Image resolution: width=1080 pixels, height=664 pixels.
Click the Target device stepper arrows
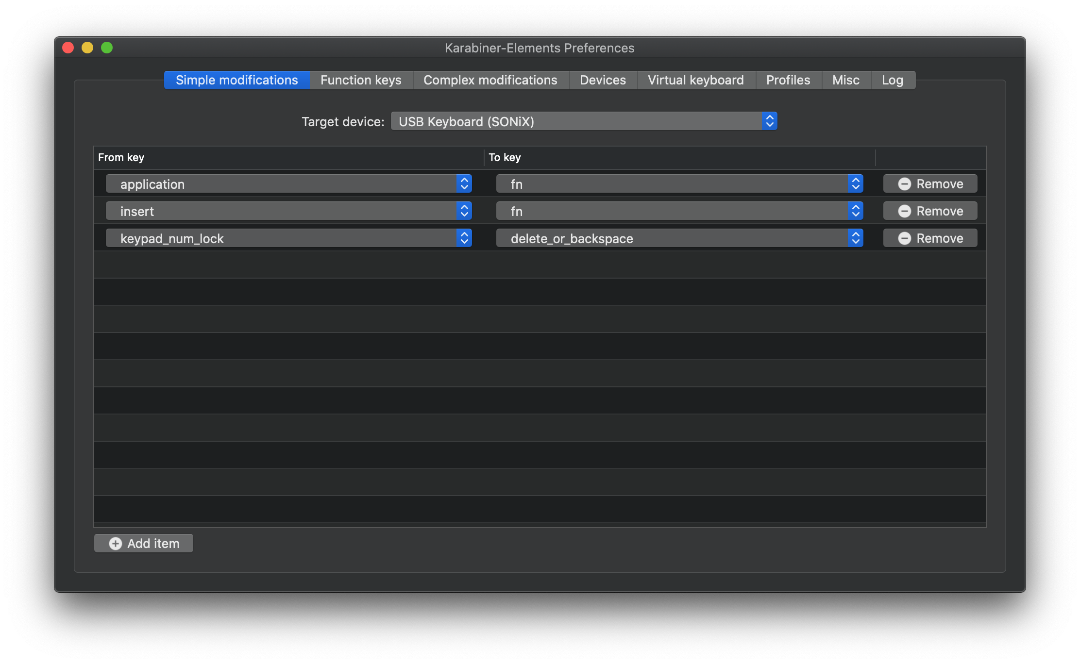point(769,121)
